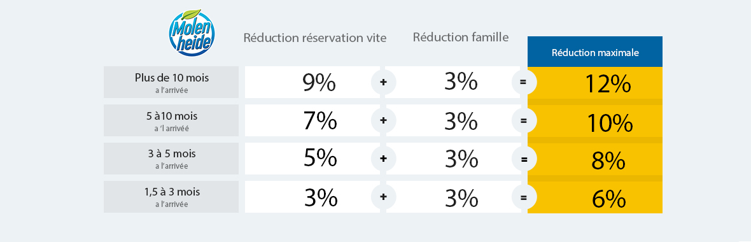Click the 5 à10 mois row label
751x242 pixels.
pos(171,120)
